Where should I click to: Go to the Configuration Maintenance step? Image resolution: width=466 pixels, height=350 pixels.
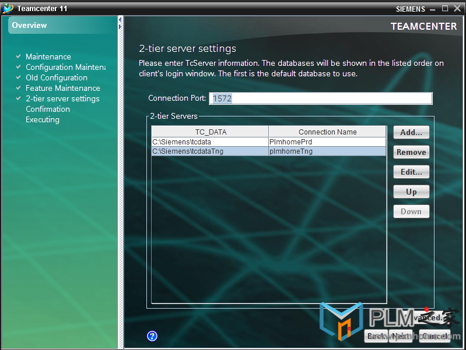[x=66, y=67]
